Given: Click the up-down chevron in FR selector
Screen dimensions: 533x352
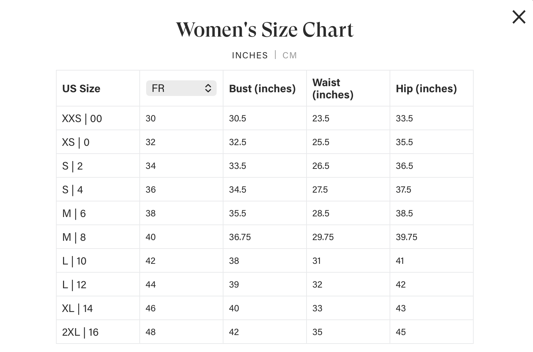Looking at the screenshot, I should tap(208, 88).
